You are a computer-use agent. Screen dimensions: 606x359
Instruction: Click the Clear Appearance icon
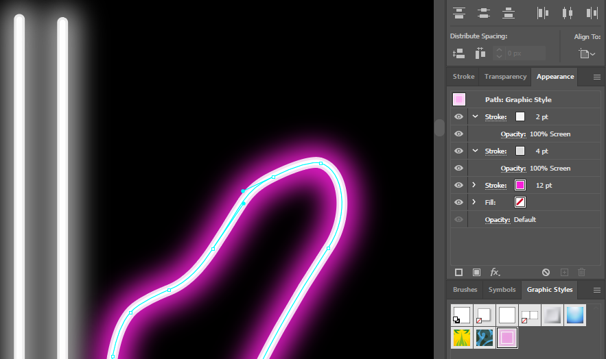pos(546,272)
